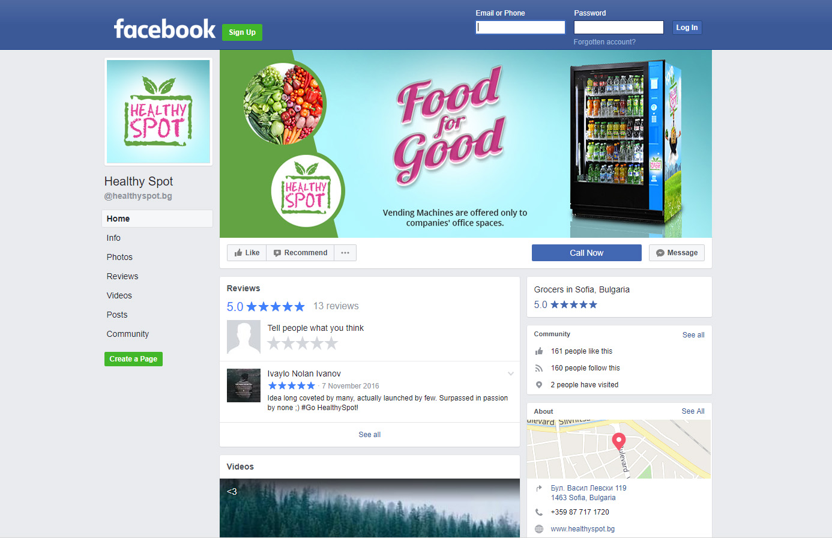The width and height of the screenshot is (832, 538).
Task: Click the Recommend button with speech icon
Action: 300,253
